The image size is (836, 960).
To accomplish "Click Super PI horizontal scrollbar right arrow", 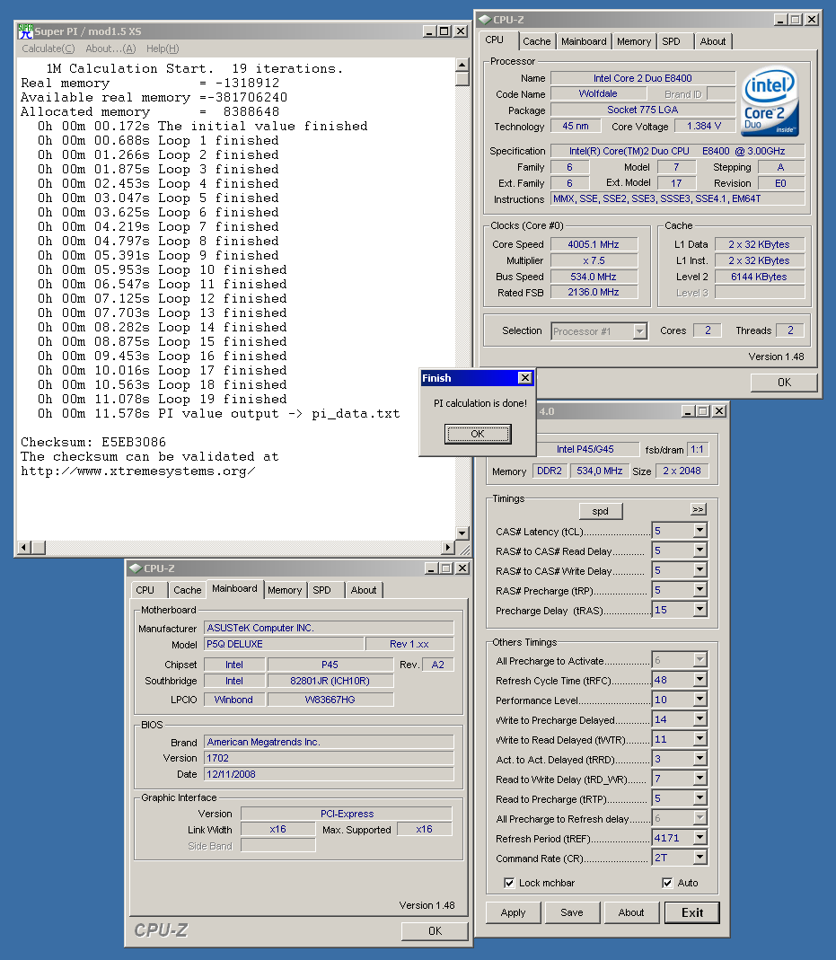I will (448, 547).
